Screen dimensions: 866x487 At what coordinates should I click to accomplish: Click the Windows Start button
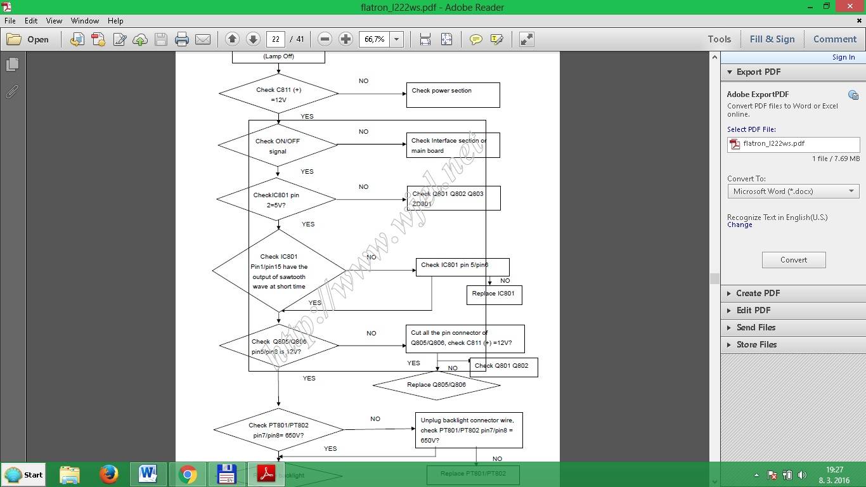pyautogui.click(x=24, y=474)
